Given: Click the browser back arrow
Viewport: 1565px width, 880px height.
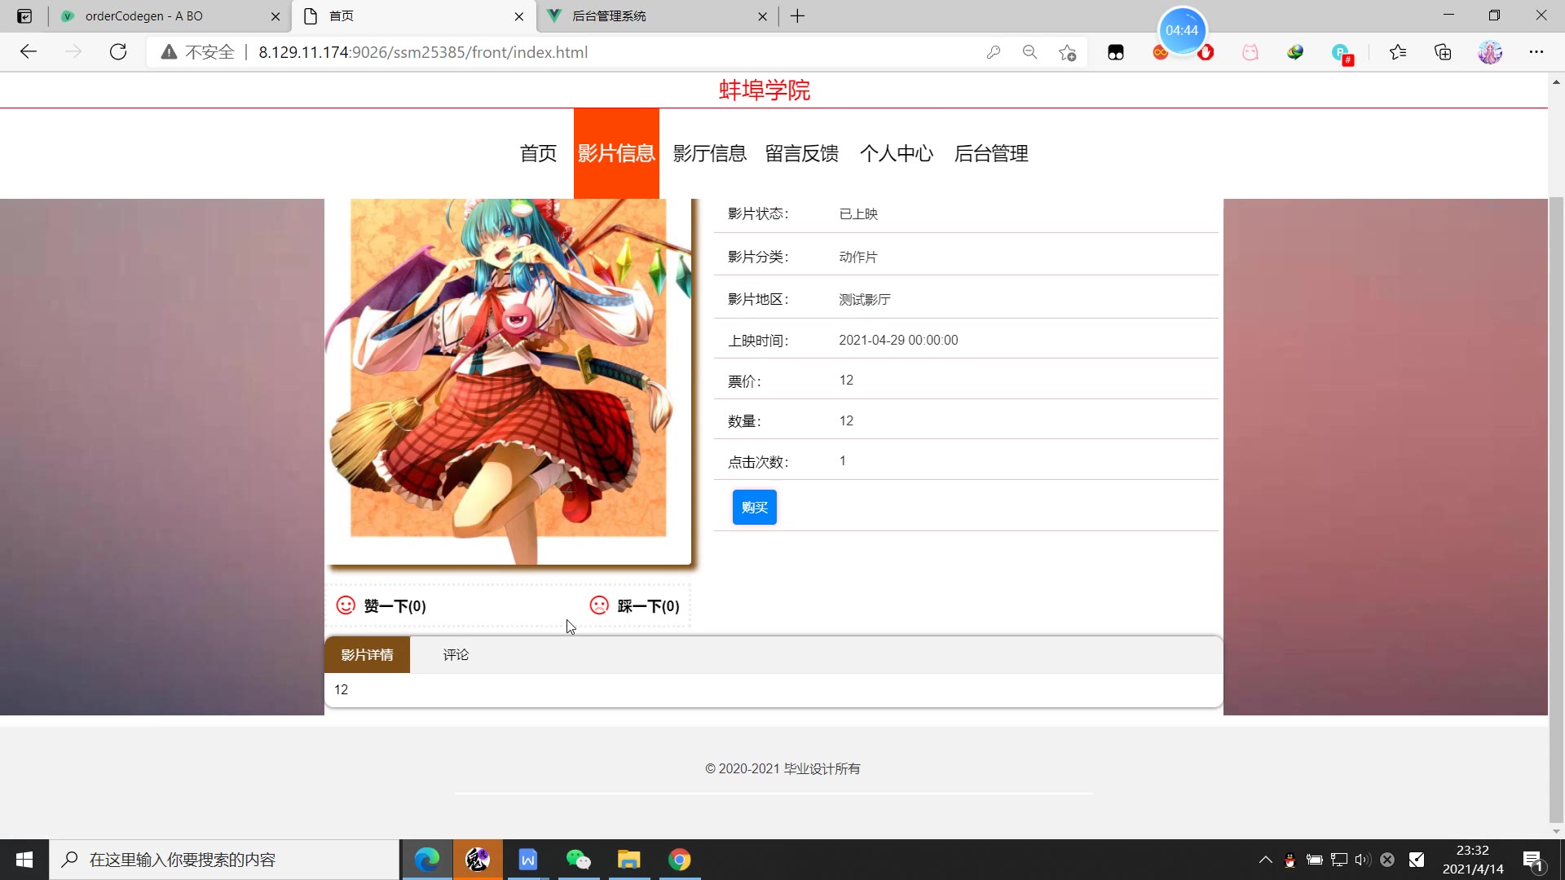Looking at the screenshot, I should [29, 52].
